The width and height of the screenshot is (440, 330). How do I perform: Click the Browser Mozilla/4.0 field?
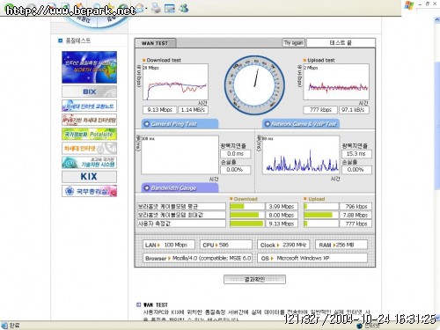197,258
